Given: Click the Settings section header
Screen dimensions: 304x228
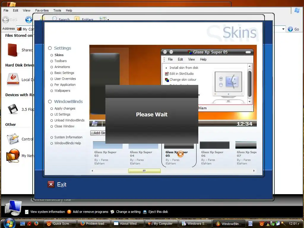Looking at the screenshot, I should (62, 48).
